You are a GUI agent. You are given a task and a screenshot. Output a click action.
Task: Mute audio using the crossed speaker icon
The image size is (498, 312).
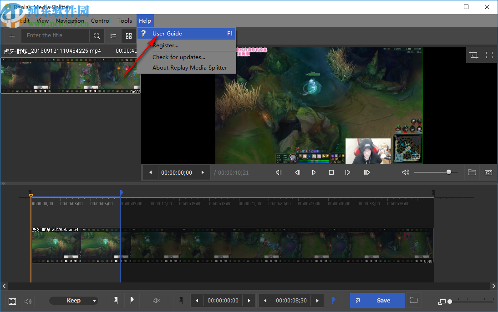click(x=156, y=300)
